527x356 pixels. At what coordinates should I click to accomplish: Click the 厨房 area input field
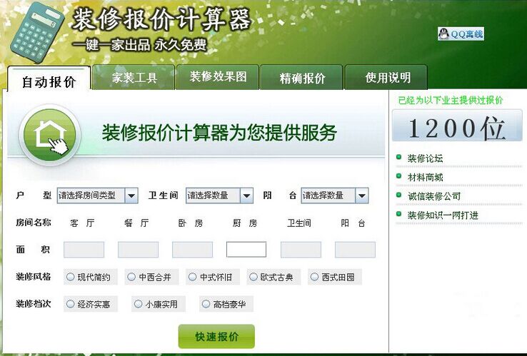click(x=246, y=250)
